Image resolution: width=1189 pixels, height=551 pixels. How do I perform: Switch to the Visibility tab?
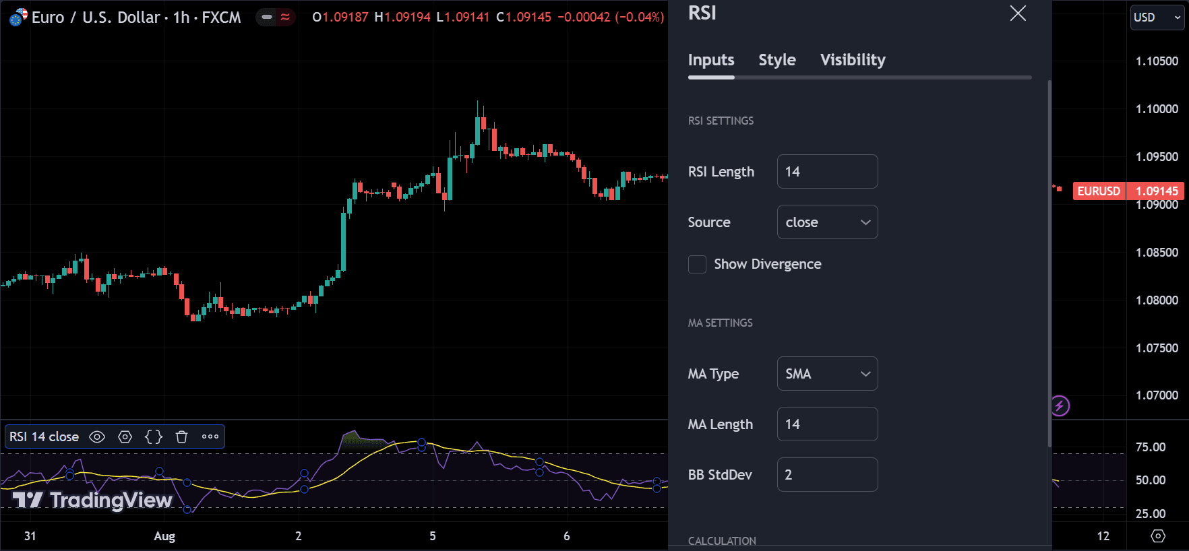(853, 60)
